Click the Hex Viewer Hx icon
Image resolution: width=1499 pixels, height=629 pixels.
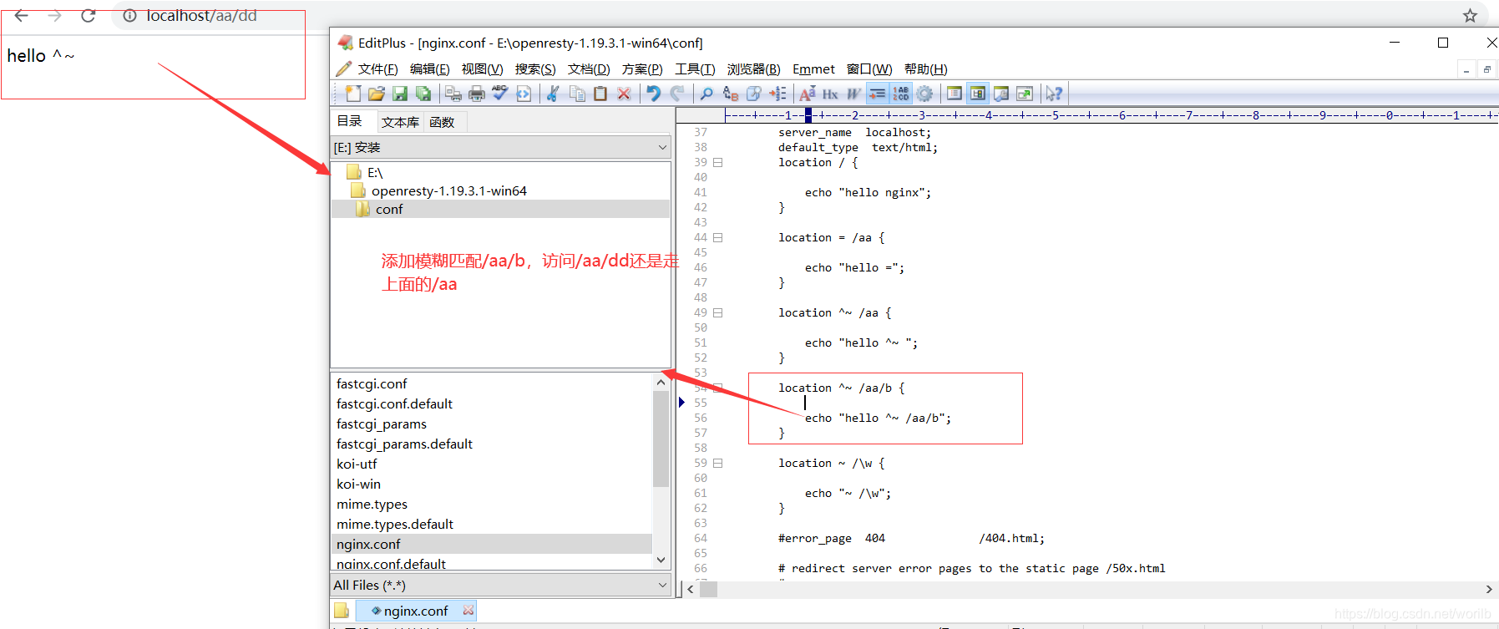tap(830, 94)
